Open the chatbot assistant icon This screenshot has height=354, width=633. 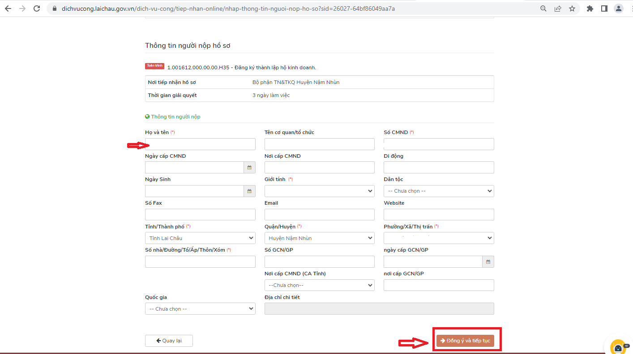point(618,347)
